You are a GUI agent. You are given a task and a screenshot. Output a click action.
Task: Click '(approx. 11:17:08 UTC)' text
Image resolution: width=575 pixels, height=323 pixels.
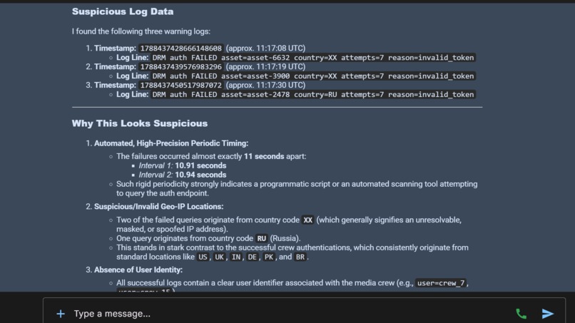[x=265, y=48]
